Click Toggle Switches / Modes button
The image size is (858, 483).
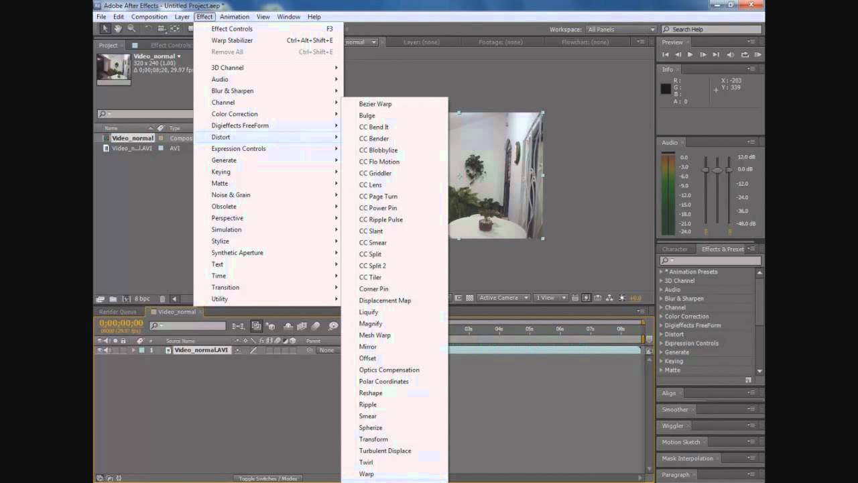(x=268, y=478)
